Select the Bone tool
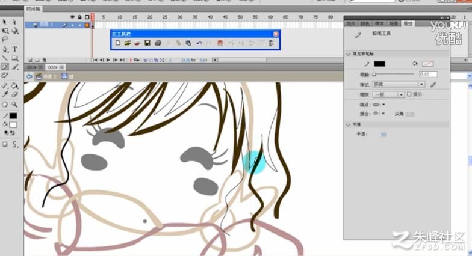The height and width of the screenshot is (256, 472). pyautogui.click(x=5, y=85)
